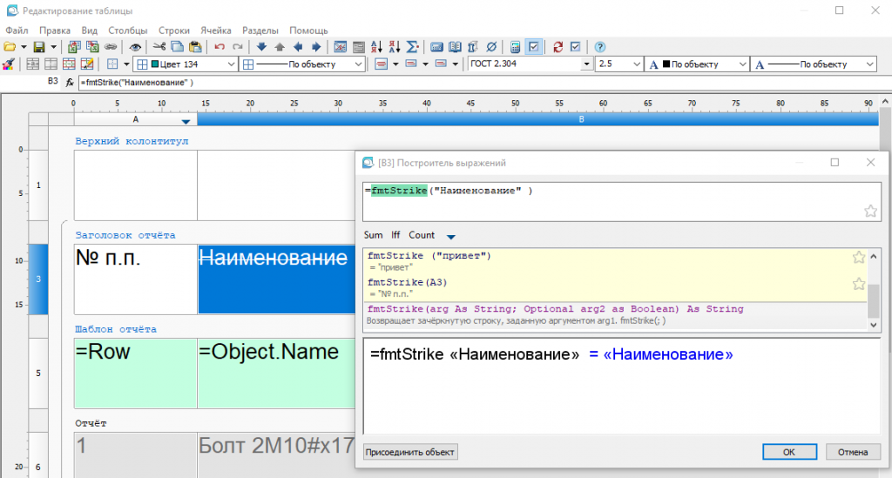The image size is (892, 478).
Task: Click the formula bar with fmtStrike text
Action: (x=483, y=83)
